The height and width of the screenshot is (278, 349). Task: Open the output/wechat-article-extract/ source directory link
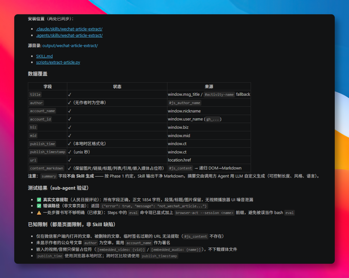click(70, 46)
